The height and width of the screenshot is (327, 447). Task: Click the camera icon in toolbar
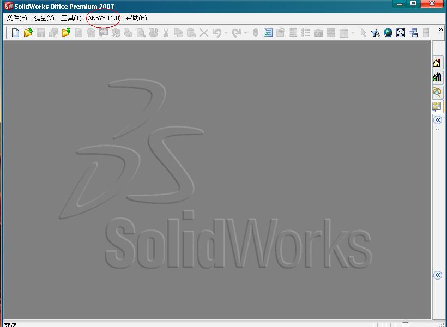(318, 33)
